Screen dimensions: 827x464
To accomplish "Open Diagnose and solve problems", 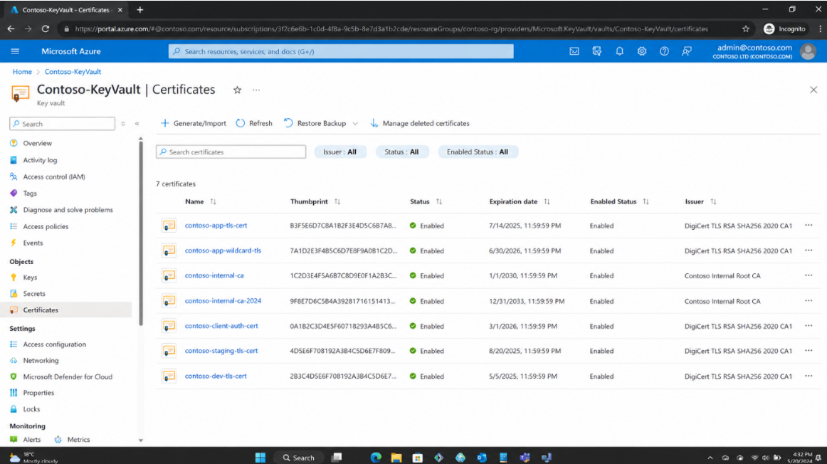I will point(68,210).
